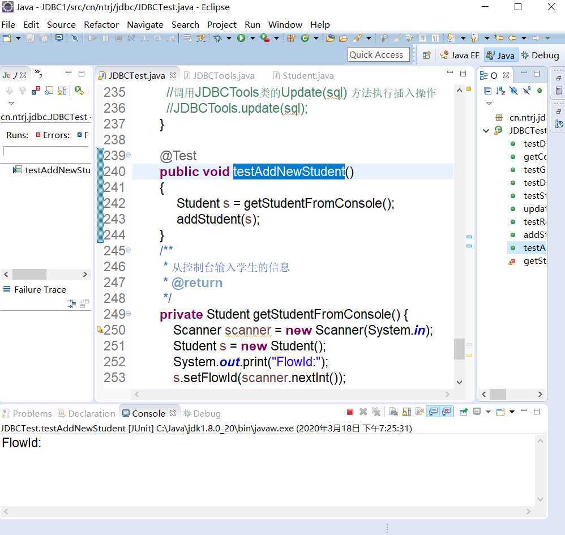This screenshot has height=535, width=565.
Task: Switch to the Problems tab
Action: 27,413
